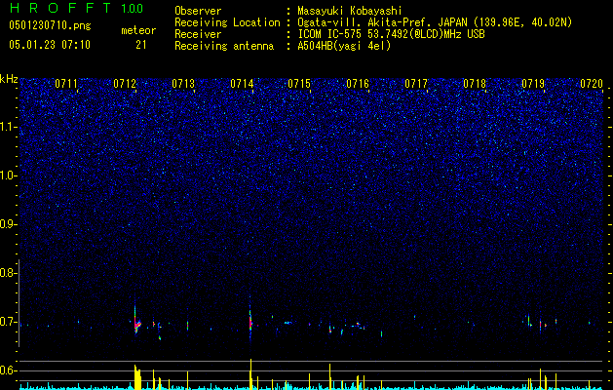Click the 1.1 kHz frequency label
The image size is (613, 390).
tap(9, 127)
